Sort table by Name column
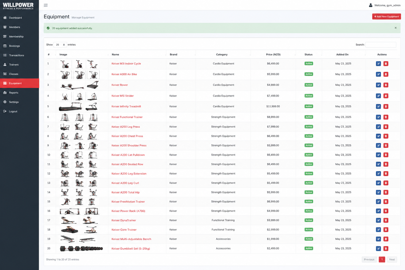Screen dimensions: 405x270 point(137,55)
